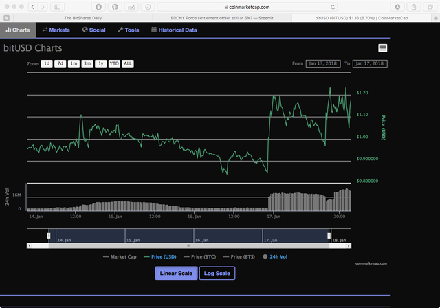Screen dimensions: 440x308
Task: Zoom chart to 3m
Action: pyautogui.click(x=87, y=64)
